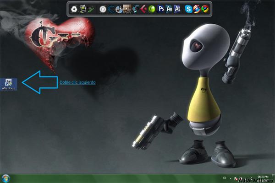The width and height of the screenshot is (275, 183).
Task: Open Google Chrome from the dock
Action: click(x=205, y=9)
